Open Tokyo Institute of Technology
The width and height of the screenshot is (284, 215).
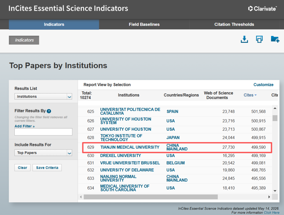coord(121,138)
